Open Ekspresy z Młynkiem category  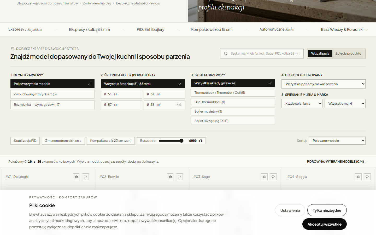pos(25,30)
